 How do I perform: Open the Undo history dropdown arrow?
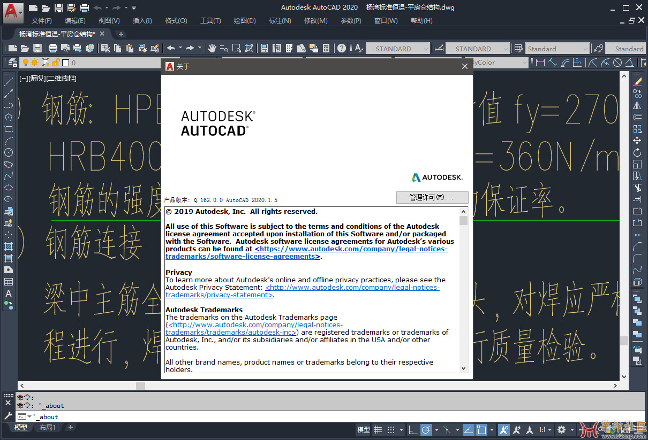pos(181,48)
